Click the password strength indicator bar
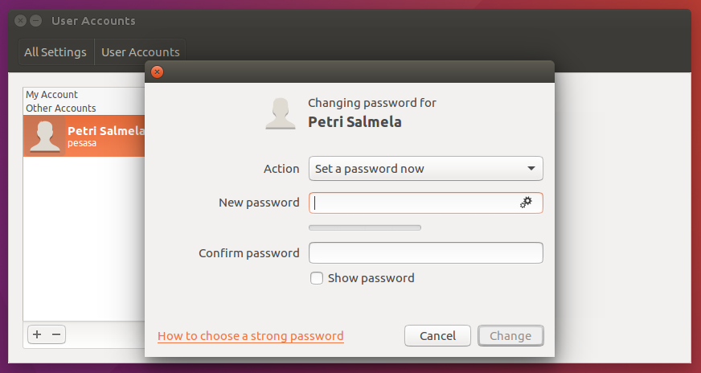The height and width of the screenshot is (373, 701). click(365, 227)
